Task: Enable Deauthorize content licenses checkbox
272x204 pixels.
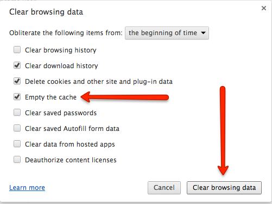Action: (17, 160)
